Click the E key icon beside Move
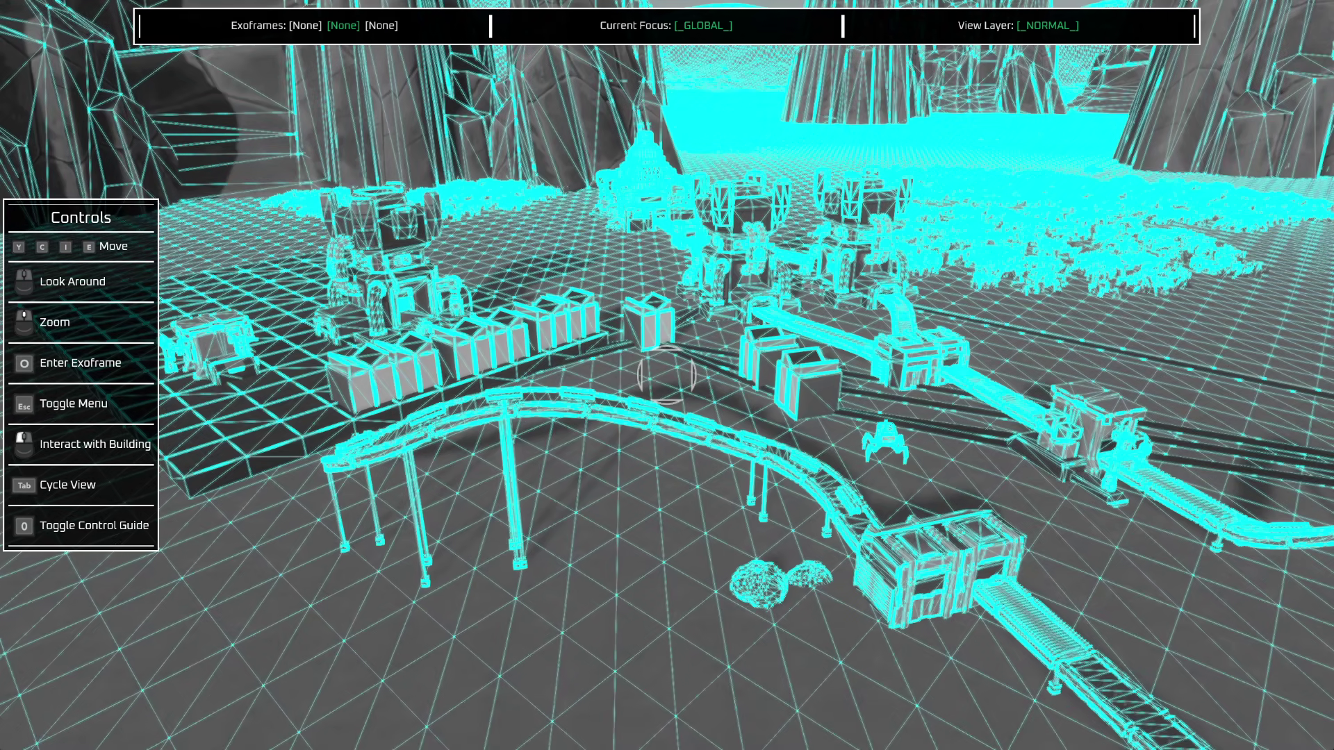The height and width of the screenshot is (750, 1334). (89, 247)
